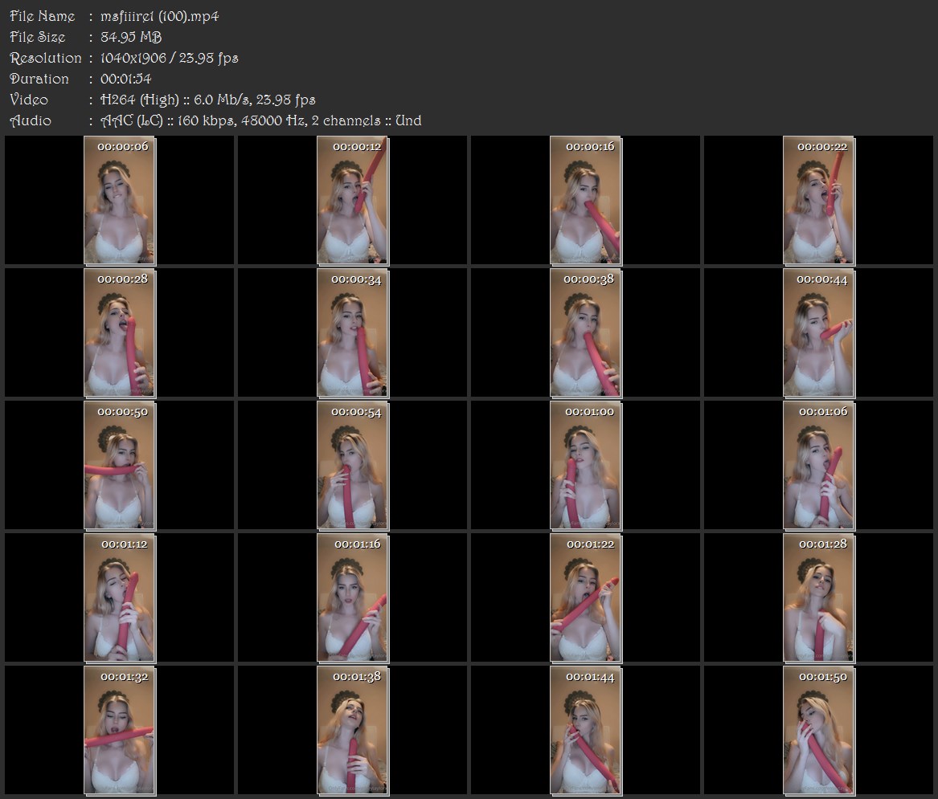Click the 00:01:16 timestamp frame

352,598
